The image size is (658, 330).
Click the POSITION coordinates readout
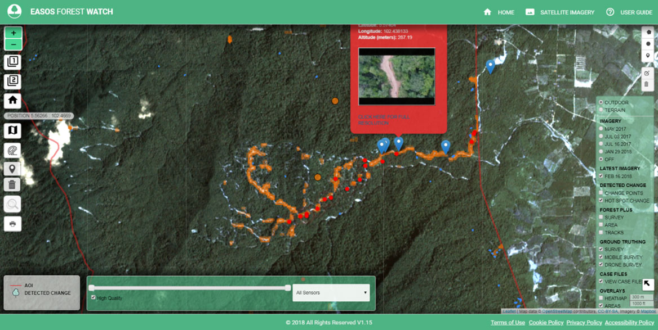(x=39, y=116)
